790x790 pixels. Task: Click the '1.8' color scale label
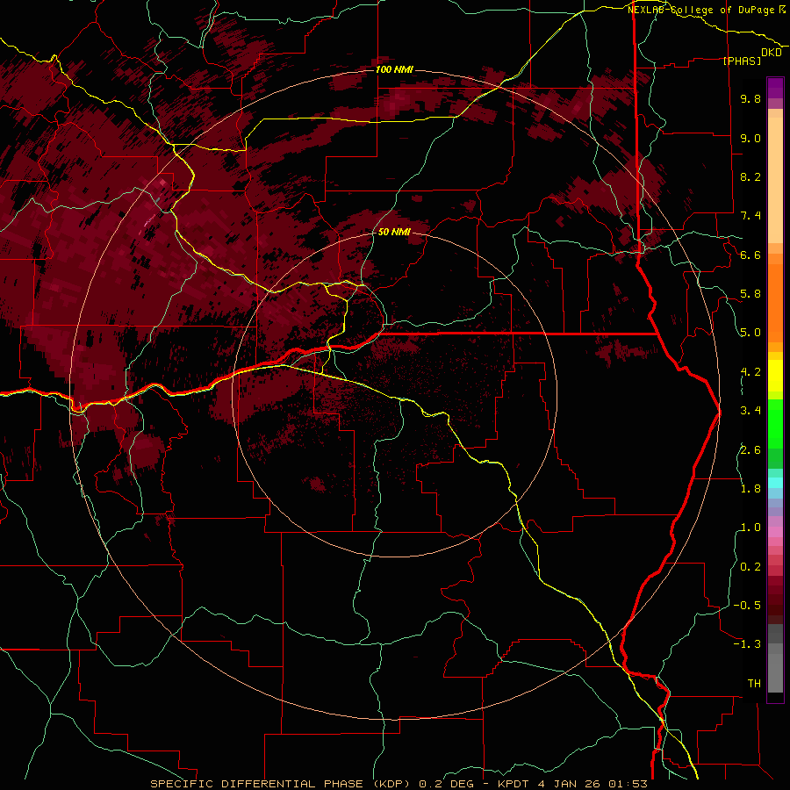tap(750, 489)
